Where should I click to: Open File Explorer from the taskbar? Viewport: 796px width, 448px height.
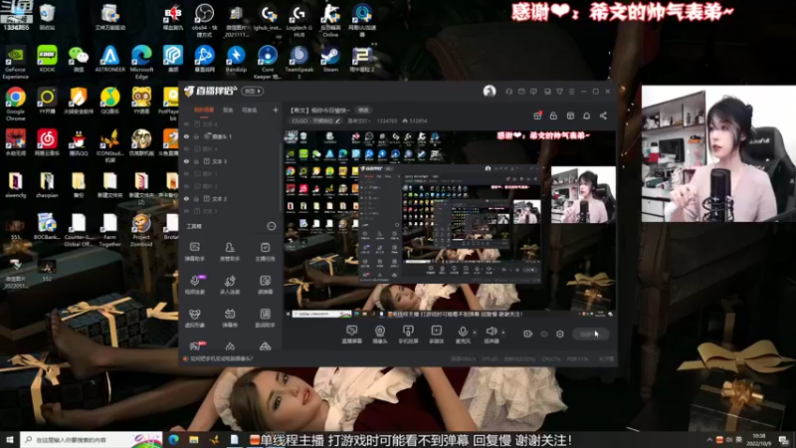194,440
